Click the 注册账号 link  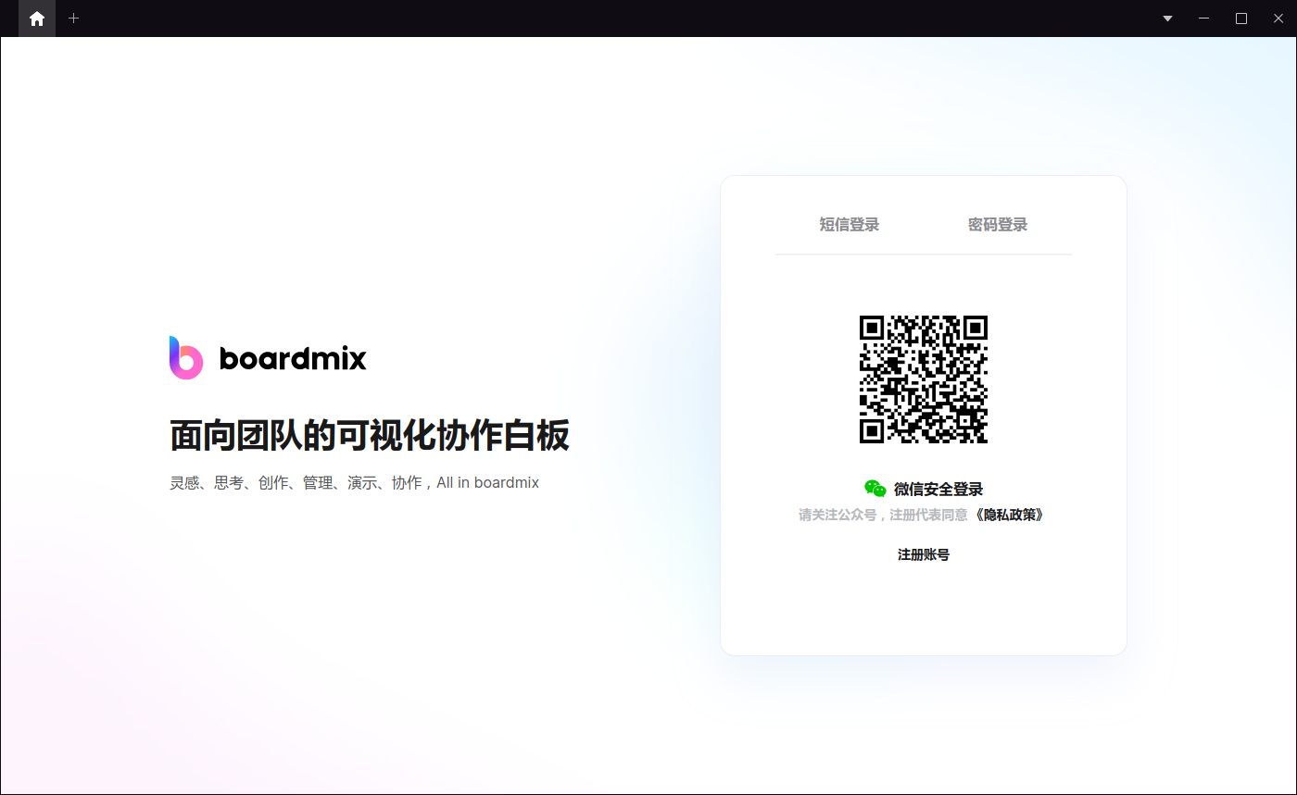coord(923,554)
